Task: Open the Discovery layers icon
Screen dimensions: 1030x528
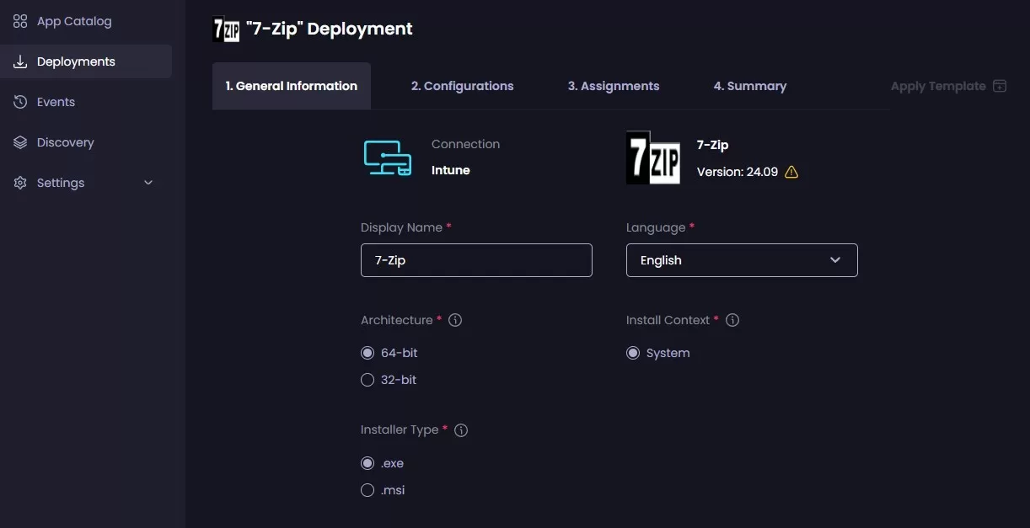Action: (x=19, y=141)
